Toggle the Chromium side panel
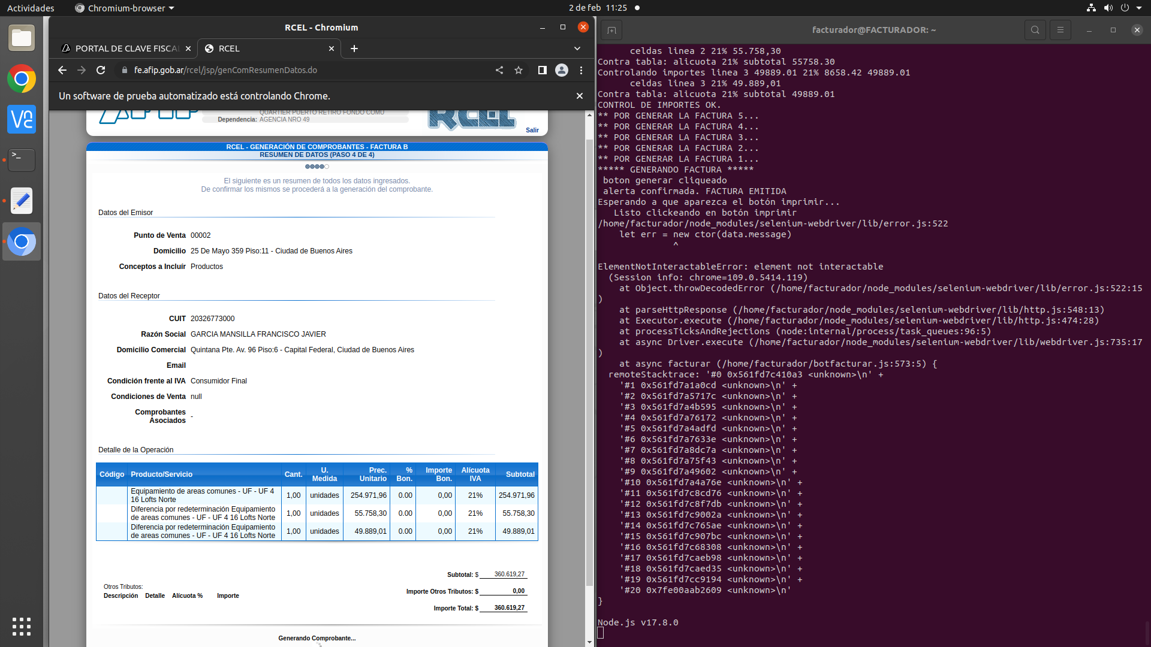This screenshot has width=1151, height=647. point(543,70)
